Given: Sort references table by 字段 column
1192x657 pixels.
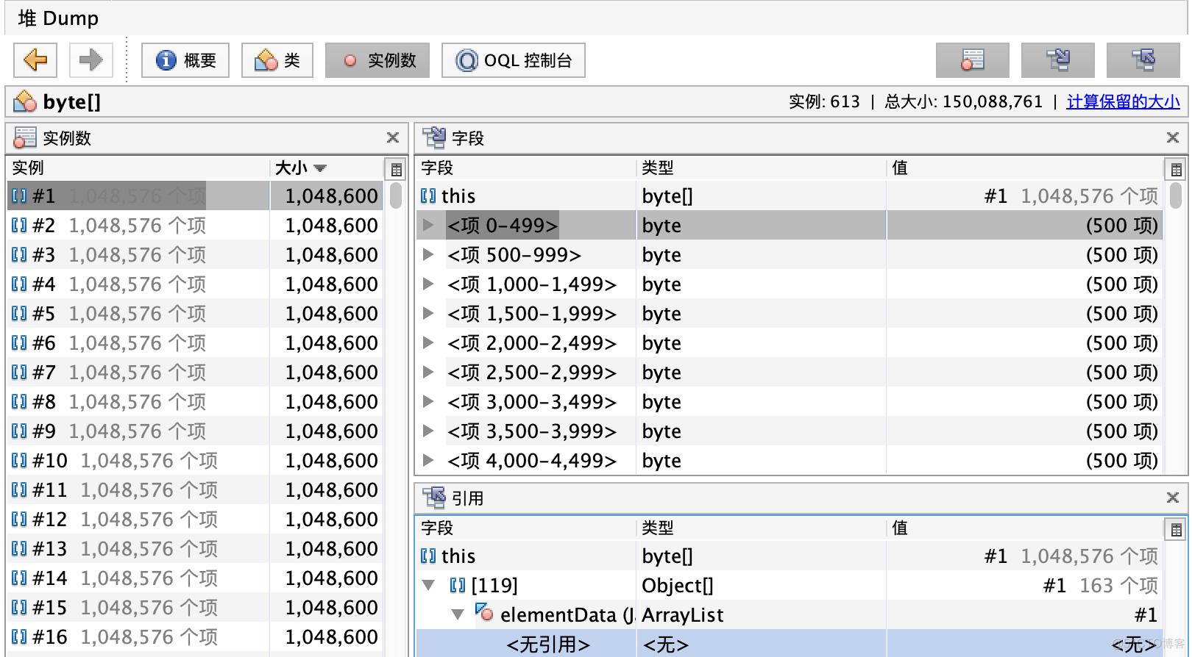Looking at the screenshot, I should [526, 528].
